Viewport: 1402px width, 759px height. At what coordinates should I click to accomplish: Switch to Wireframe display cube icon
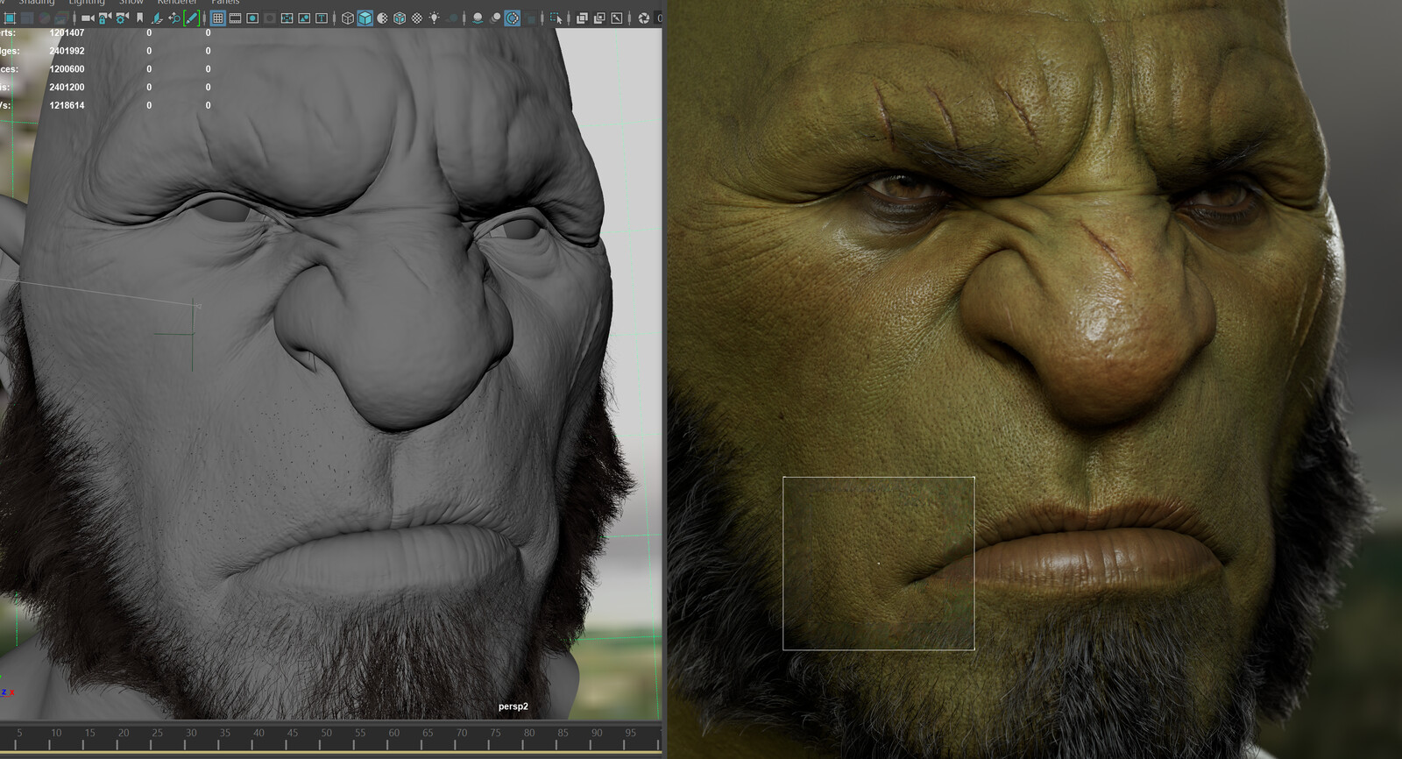[348, 18]
